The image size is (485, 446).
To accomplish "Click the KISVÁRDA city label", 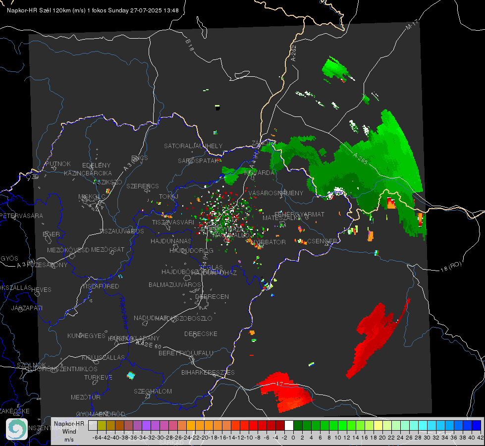I will click(260, 173).
